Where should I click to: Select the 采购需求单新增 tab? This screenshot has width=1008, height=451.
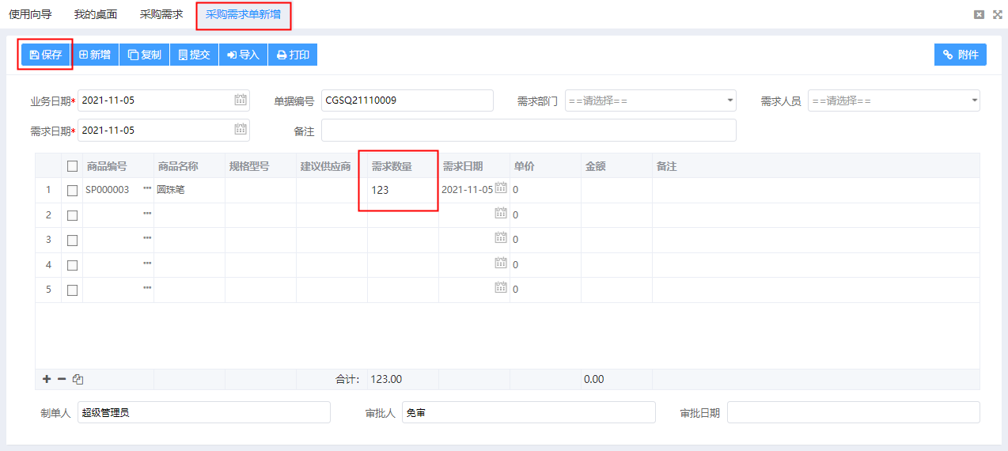tap(243, 14)
